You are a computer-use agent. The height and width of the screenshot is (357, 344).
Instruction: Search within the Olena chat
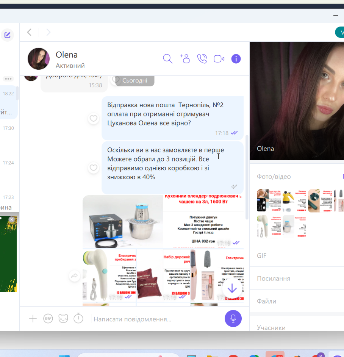coord(167,59)
